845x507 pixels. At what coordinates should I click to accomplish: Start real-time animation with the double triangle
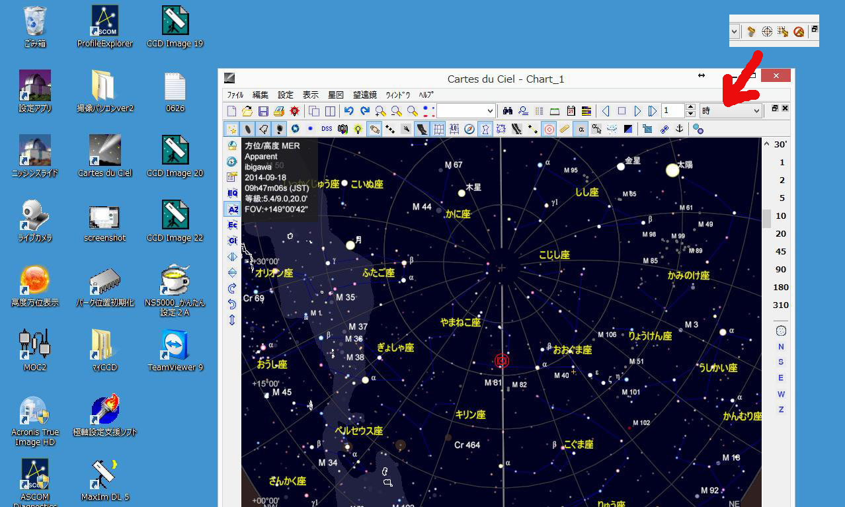pyautogui.click(x=653, y=111)
